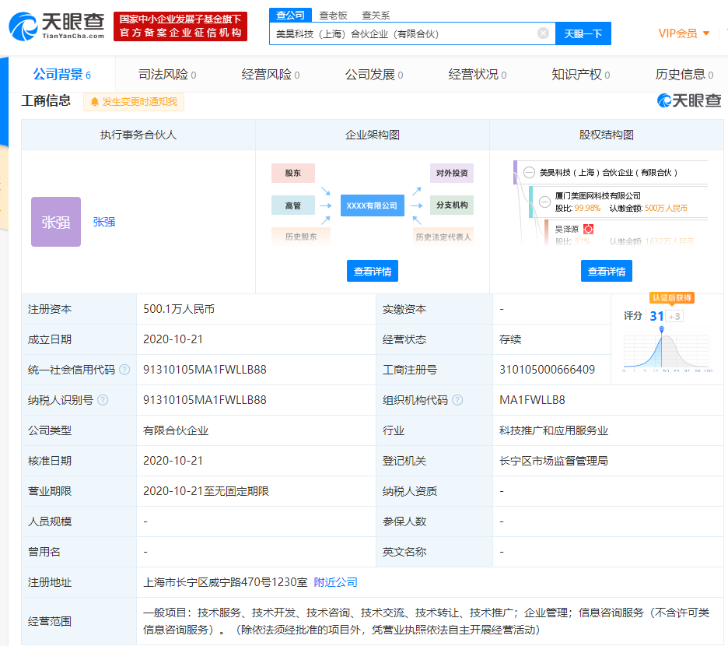Click the 存续 business status value

[510, 339]
